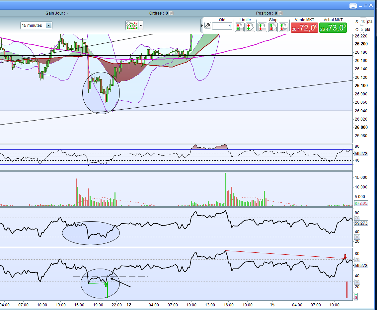The image size is (377, 310).
Task: Click the Qté quantity input field
Action: [222, 26]
